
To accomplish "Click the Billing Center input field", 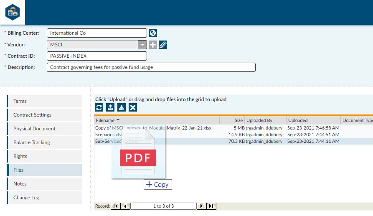I will click(97, 33).
